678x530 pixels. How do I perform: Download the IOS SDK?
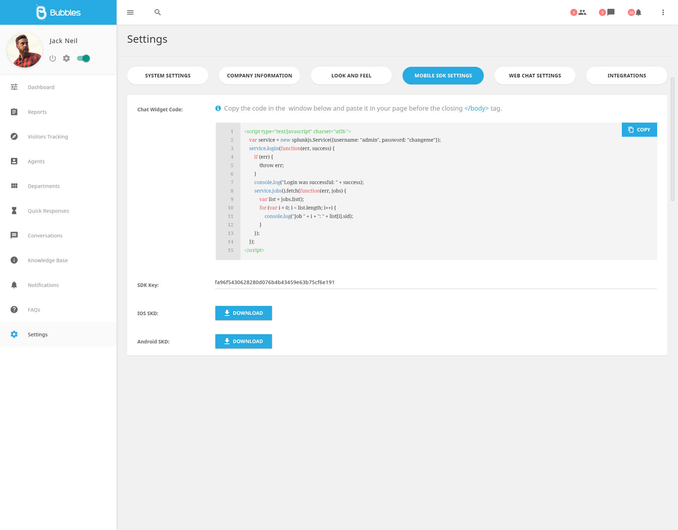244,313
